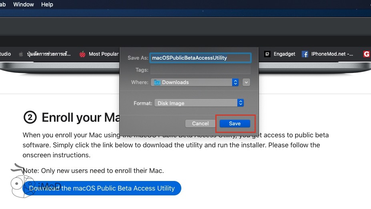Screen dimensions: 371x209
Task: Click the Tags input field
Action: (x=200, y=70)
